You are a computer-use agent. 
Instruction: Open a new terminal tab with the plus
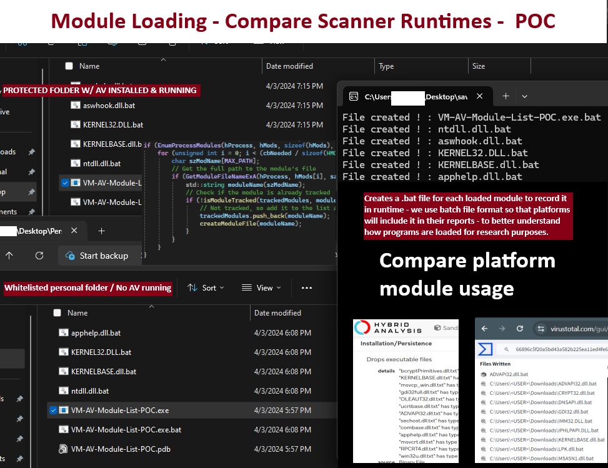pos(506,96)
